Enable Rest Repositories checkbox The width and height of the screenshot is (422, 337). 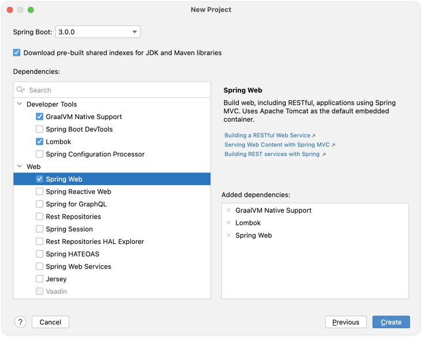(40, 216)
